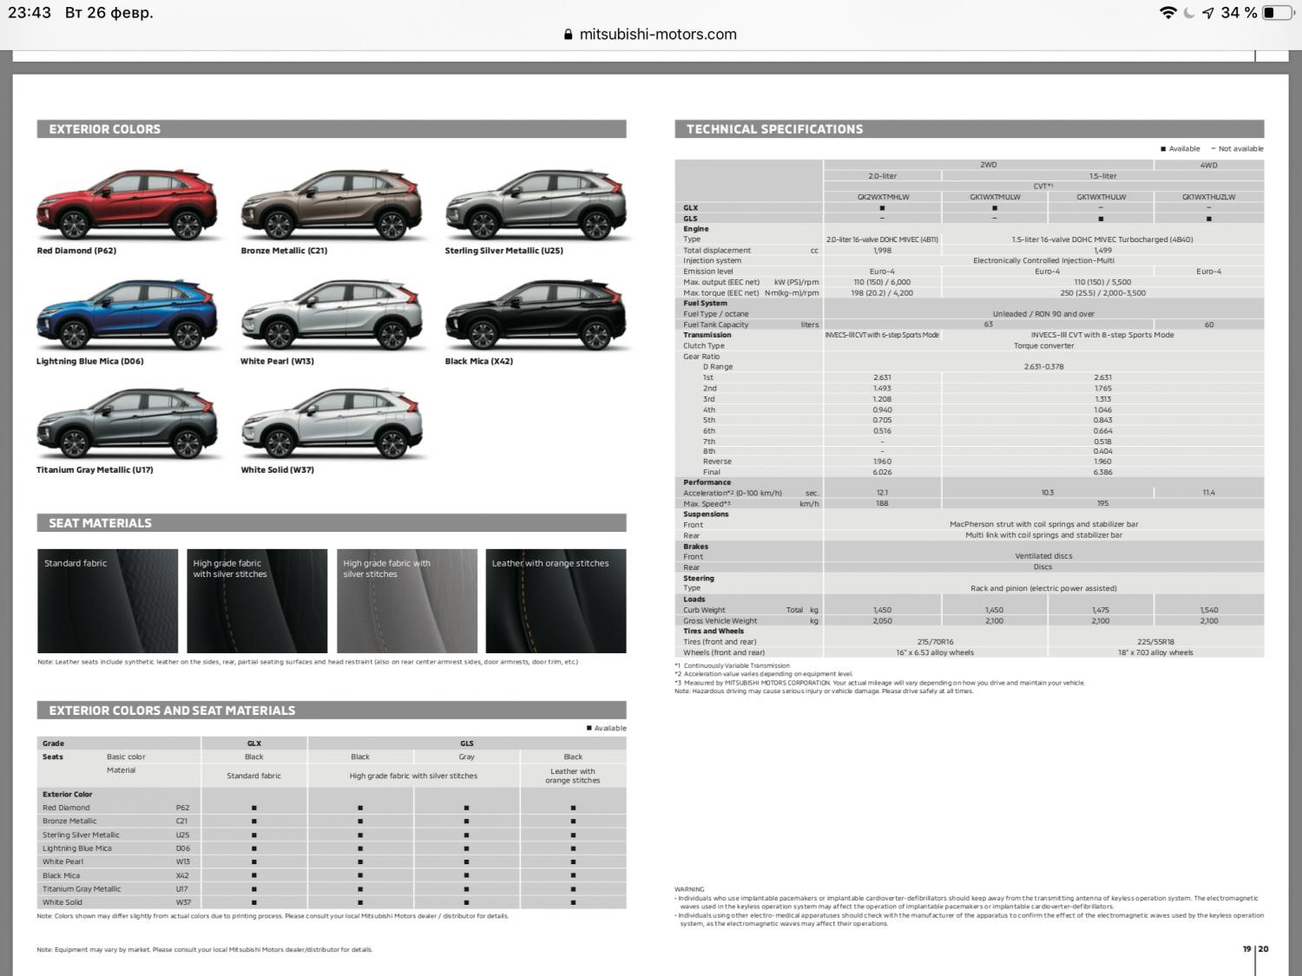Click the Rack and pinion steering type cell

point(1043,588)
